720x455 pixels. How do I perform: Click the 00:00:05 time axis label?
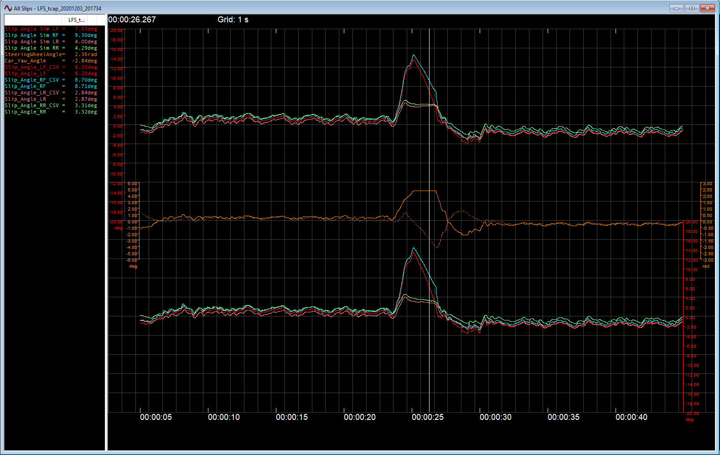point(156,417)
